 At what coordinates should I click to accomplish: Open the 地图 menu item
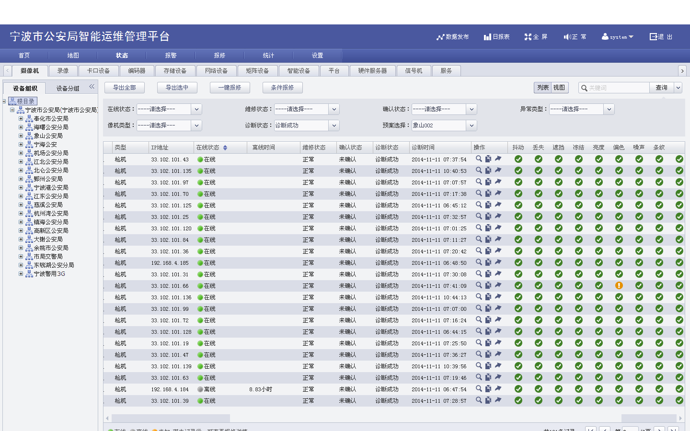[73, 56]
